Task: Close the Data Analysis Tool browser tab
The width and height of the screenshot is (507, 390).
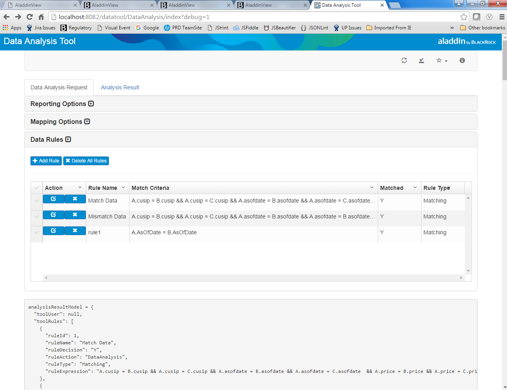Action: (382, 5)
